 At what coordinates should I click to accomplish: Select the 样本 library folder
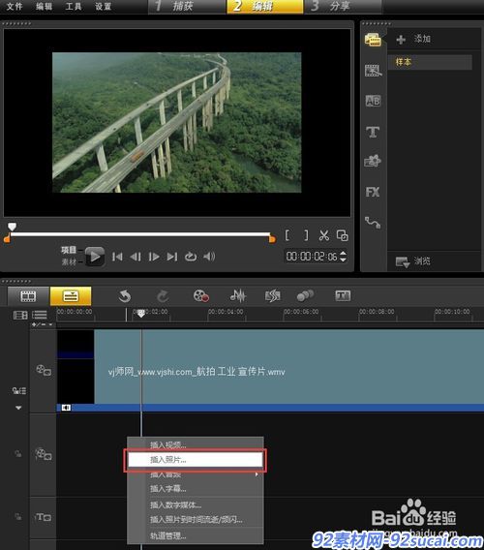point(430,62)
